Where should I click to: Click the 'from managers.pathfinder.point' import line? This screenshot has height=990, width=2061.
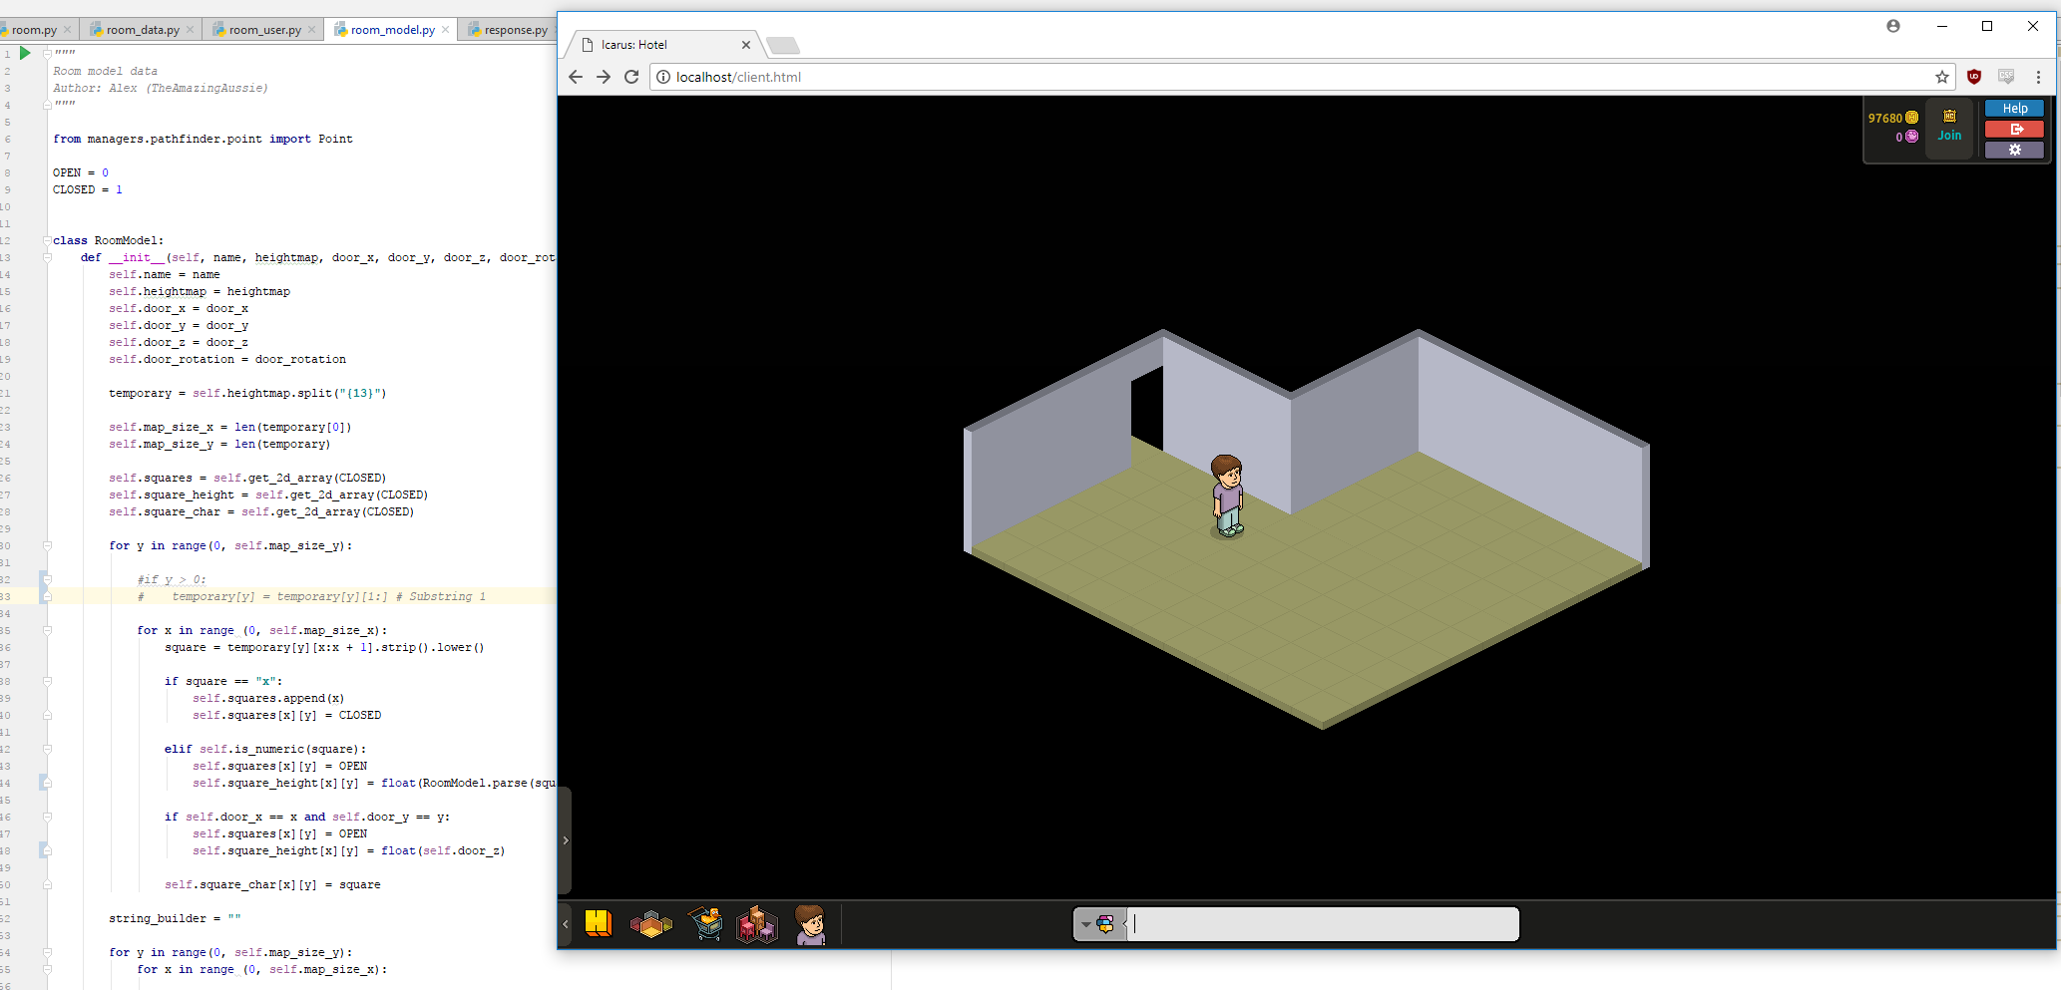(x=203, y=139)
